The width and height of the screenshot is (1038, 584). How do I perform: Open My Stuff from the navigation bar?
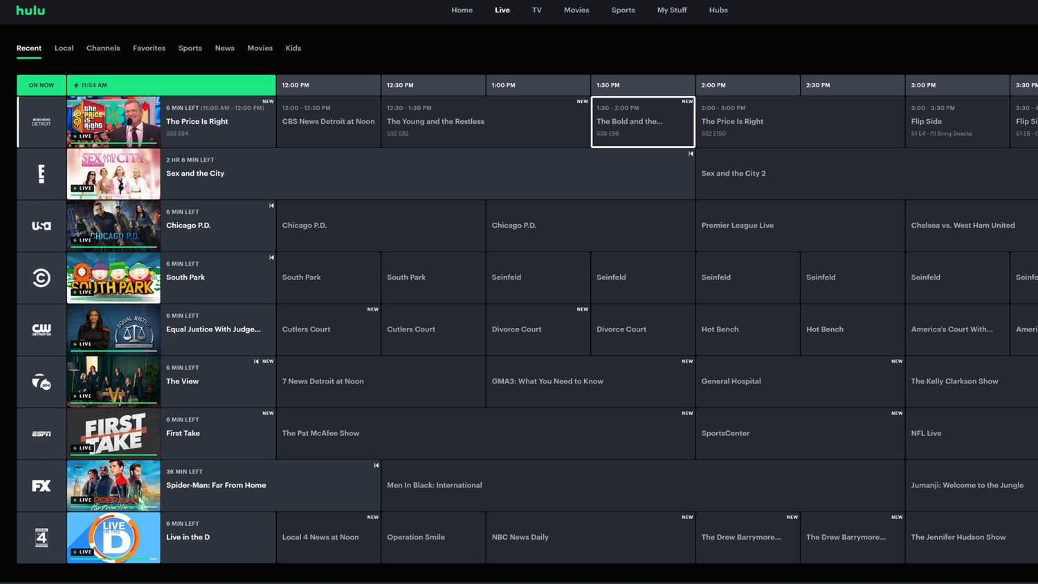(x=671, y=10)
